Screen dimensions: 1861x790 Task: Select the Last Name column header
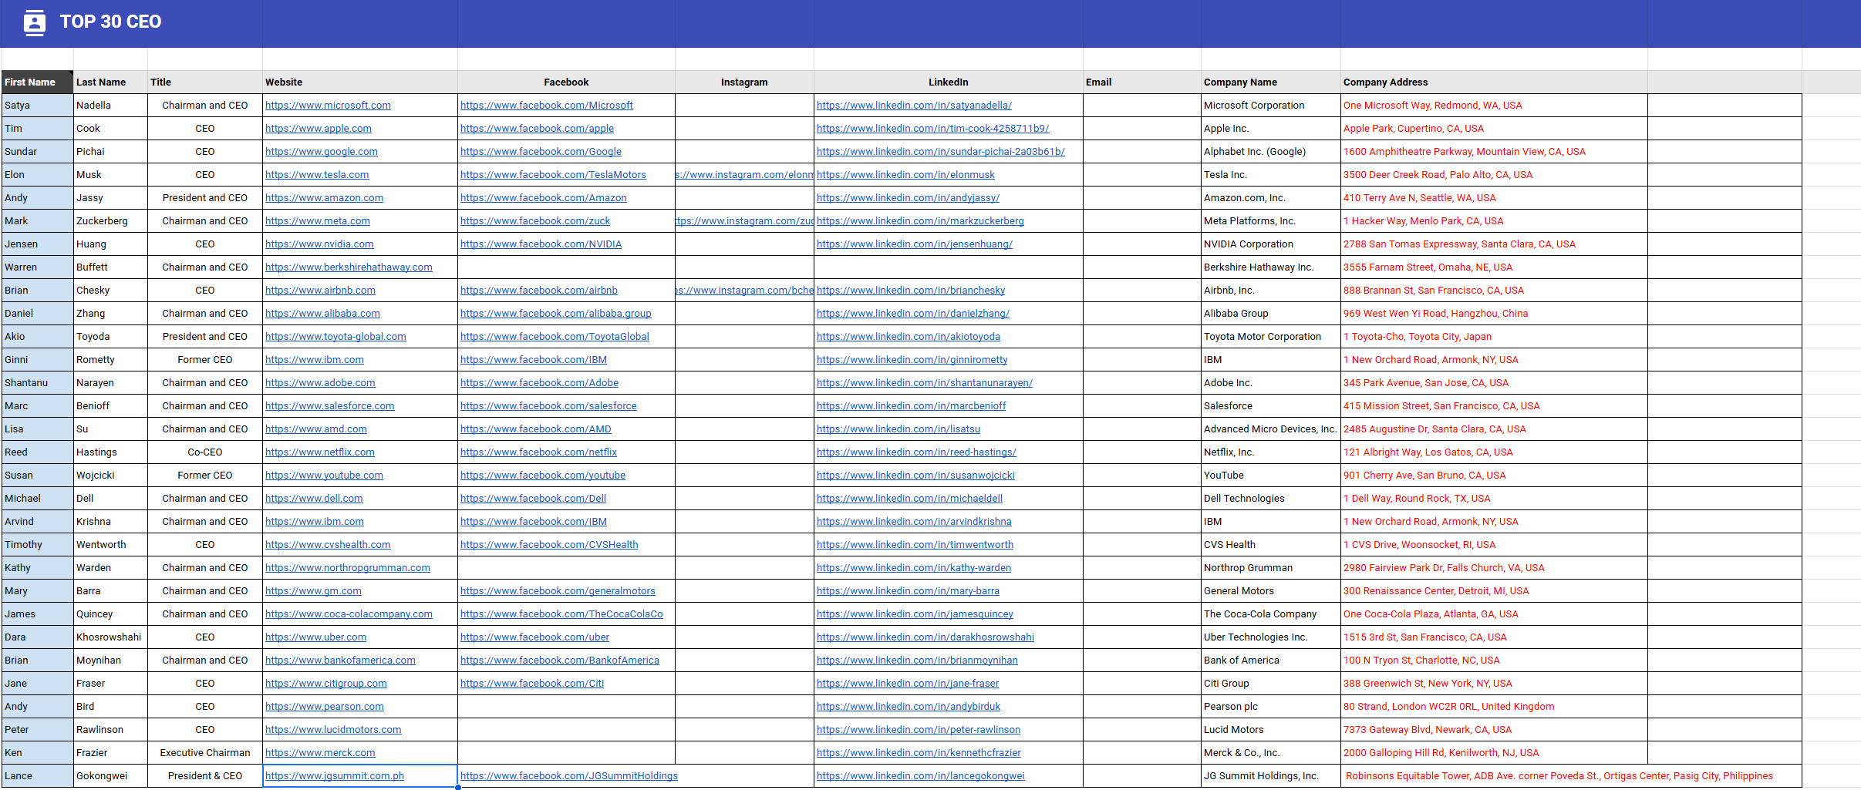click(110, 82)
